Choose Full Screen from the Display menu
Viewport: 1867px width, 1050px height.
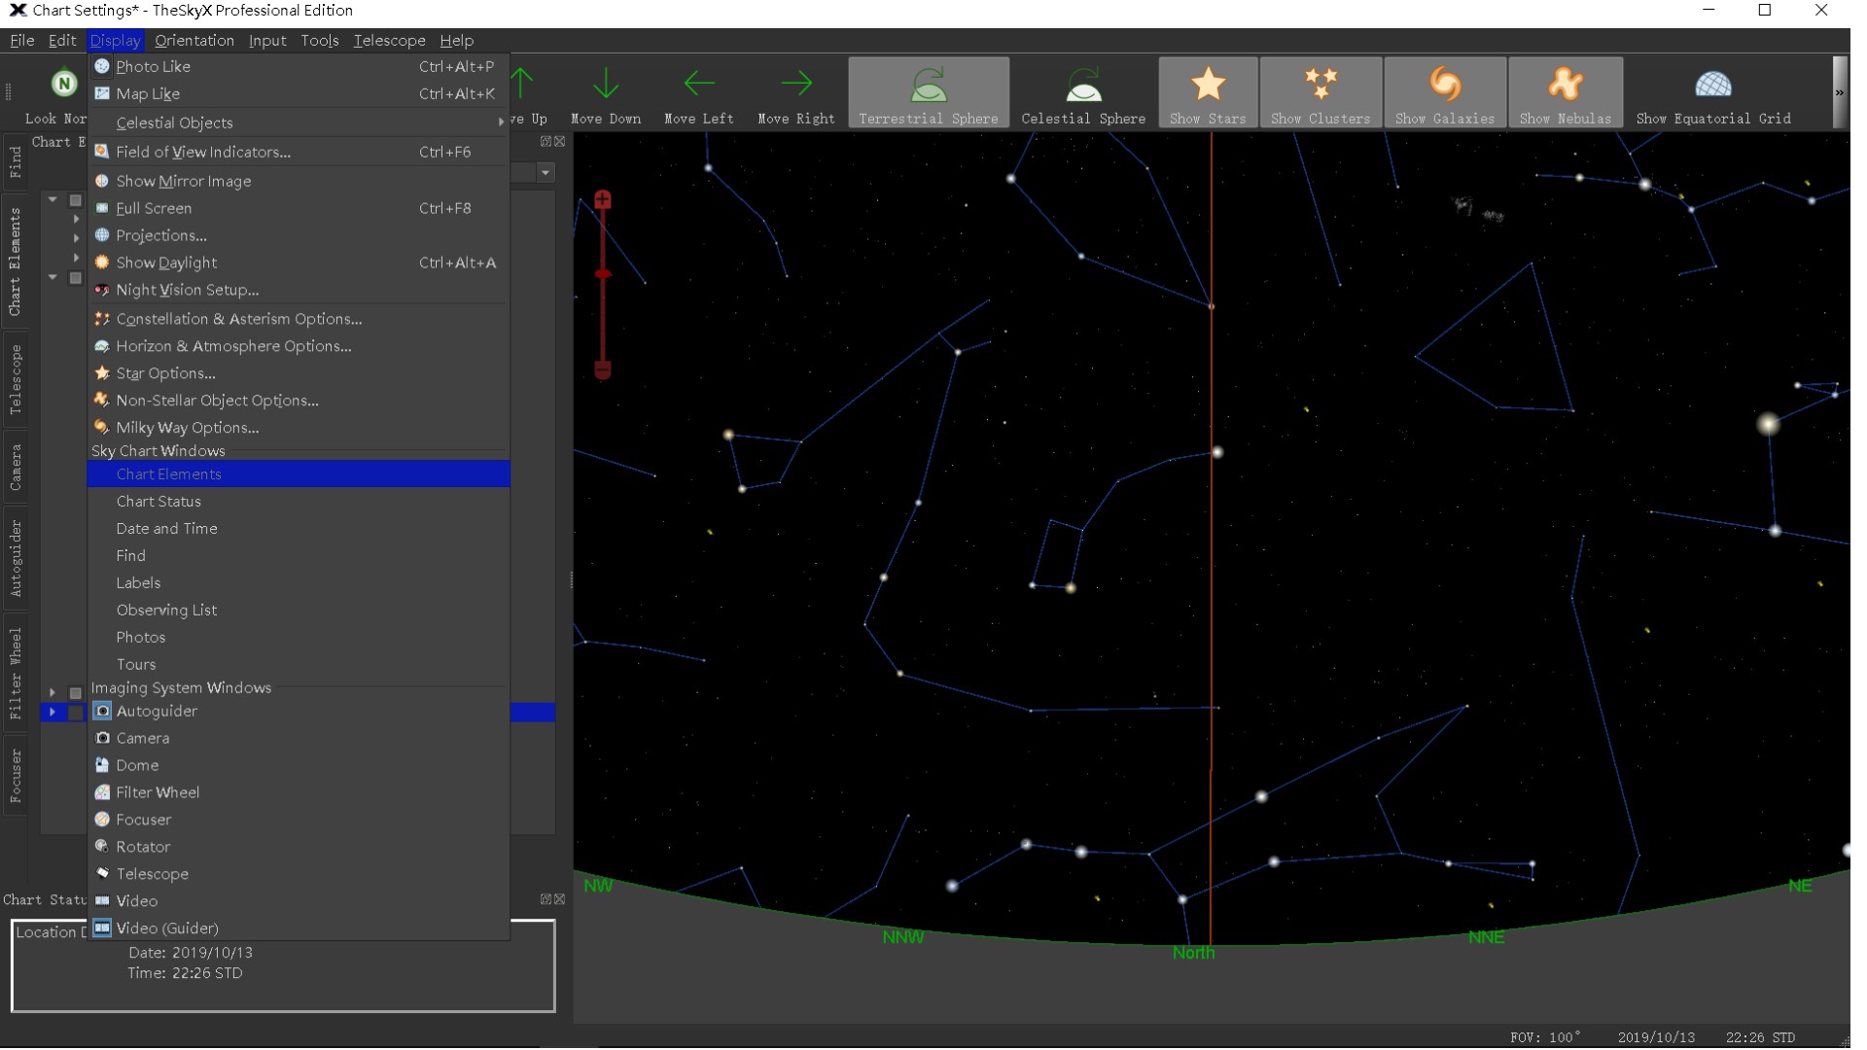(299, 208)
